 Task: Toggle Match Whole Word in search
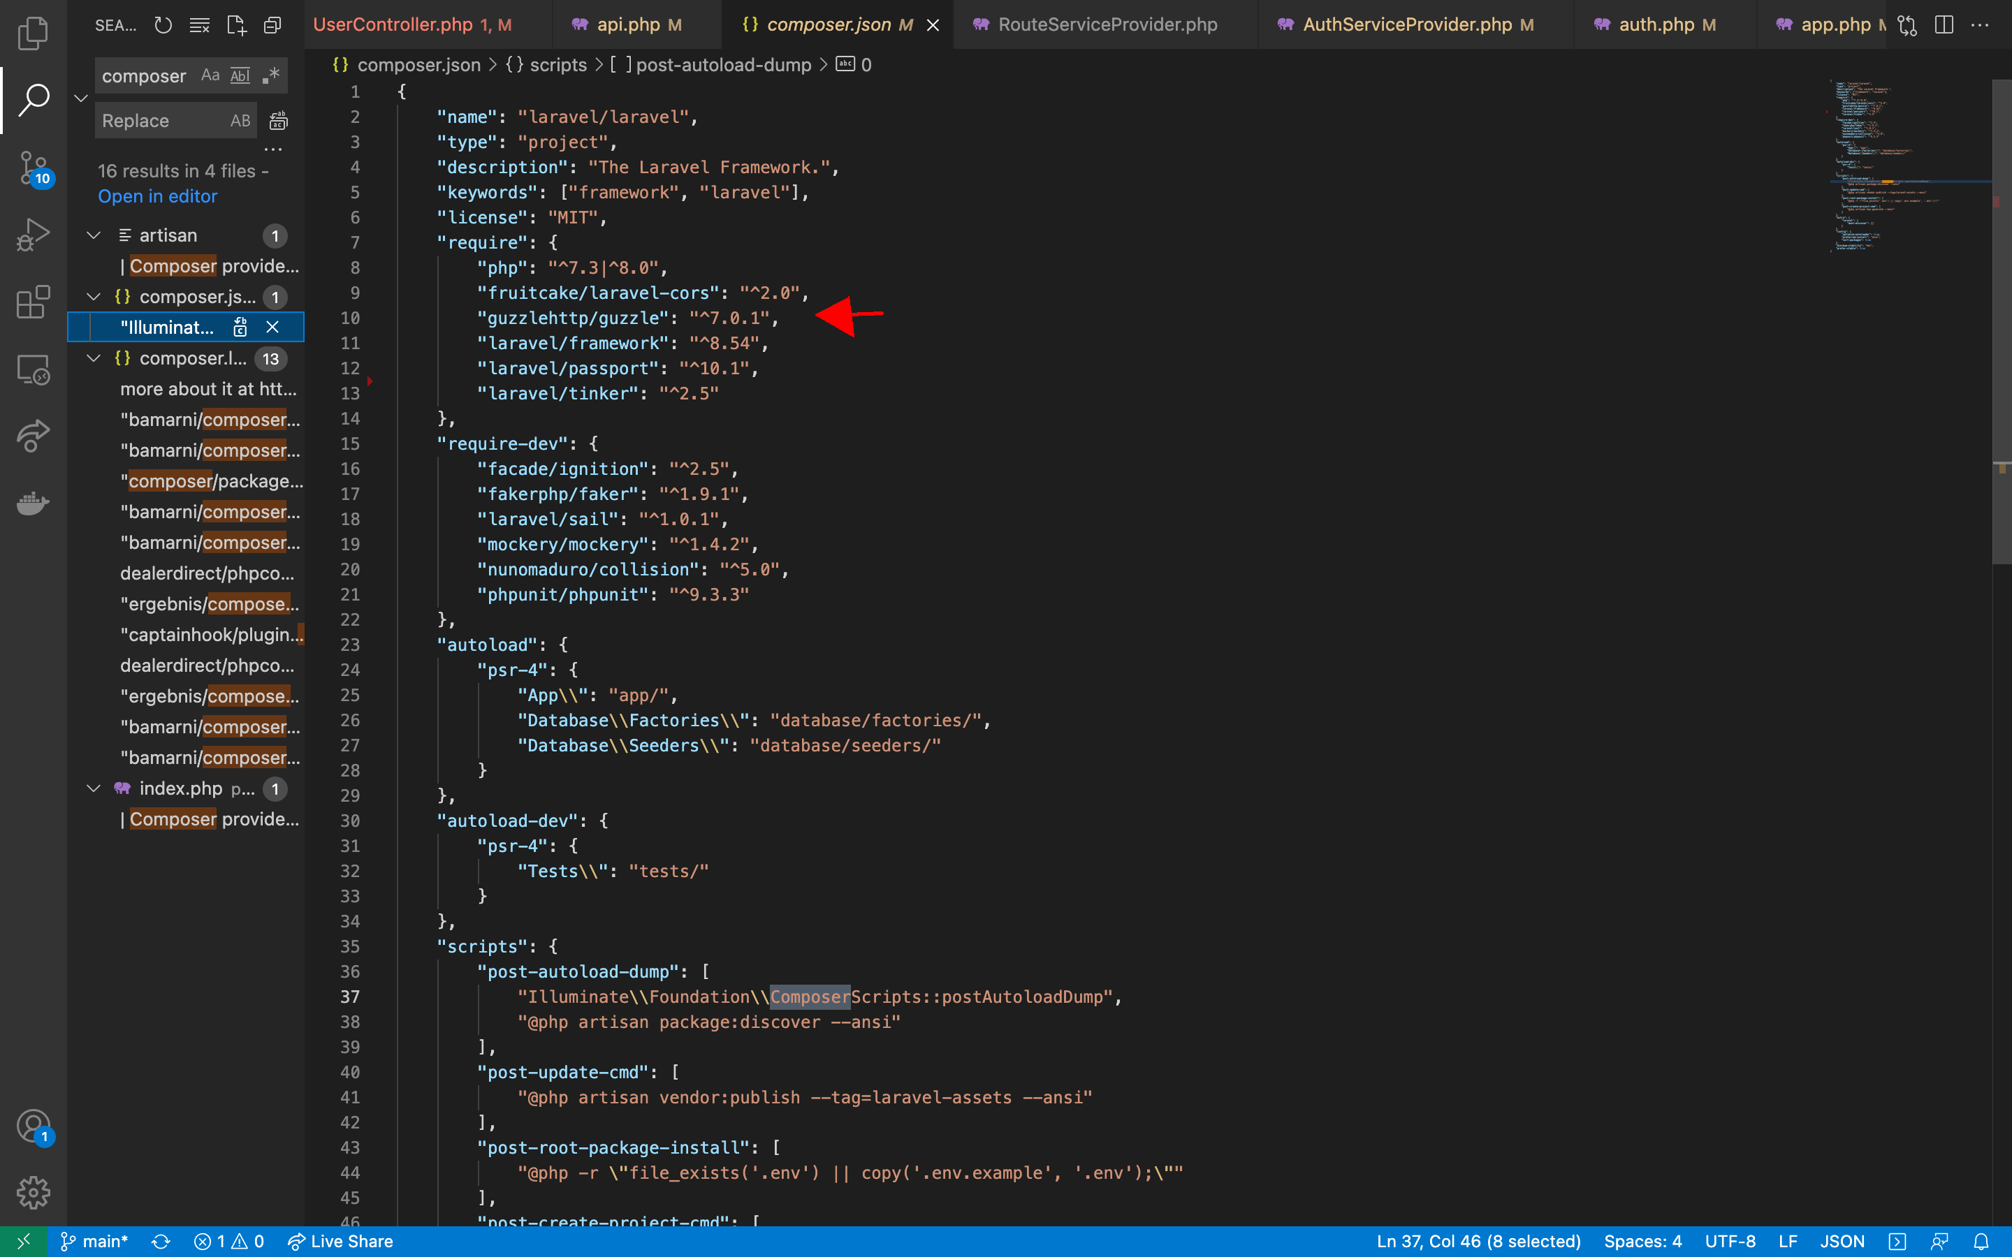tap(240, 75)
